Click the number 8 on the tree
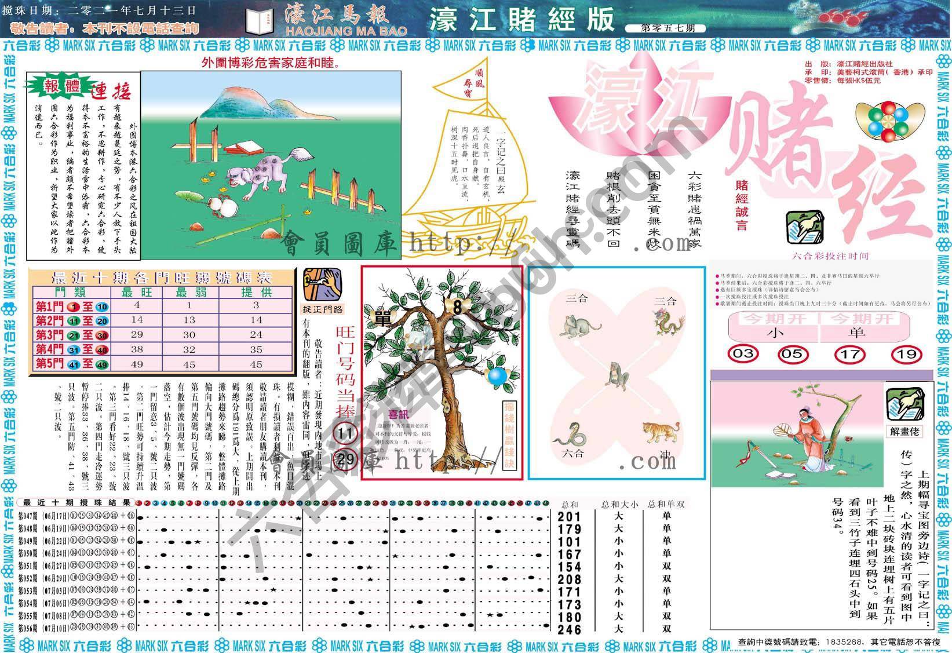 (458, 307)
